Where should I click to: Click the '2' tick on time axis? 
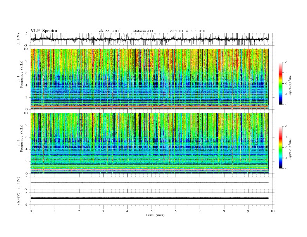pyautogui.click(x=79, y=211)
